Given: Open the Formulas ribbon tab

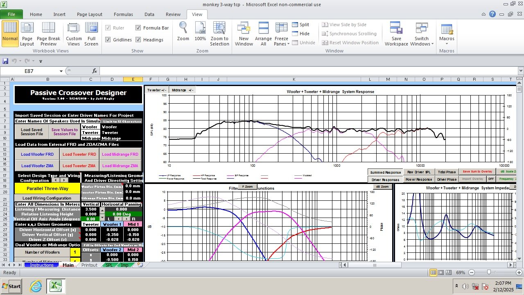Looking at the screenshot, I should 123,14.
